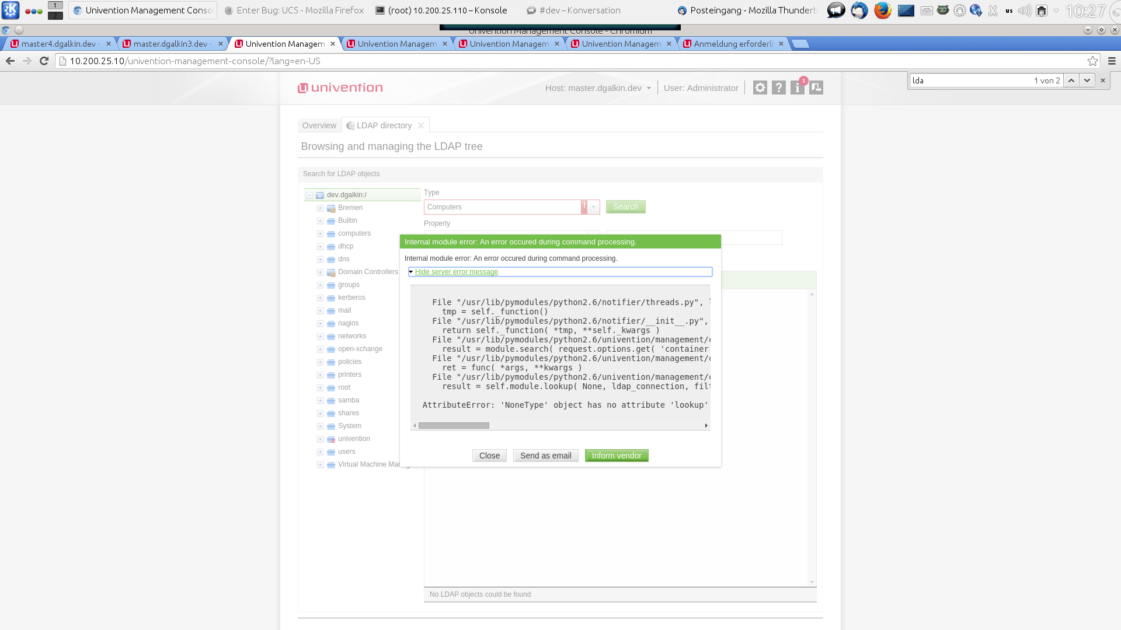Bookmark page using star icon
This screenshot has width=1121, height=630.
1092,61
